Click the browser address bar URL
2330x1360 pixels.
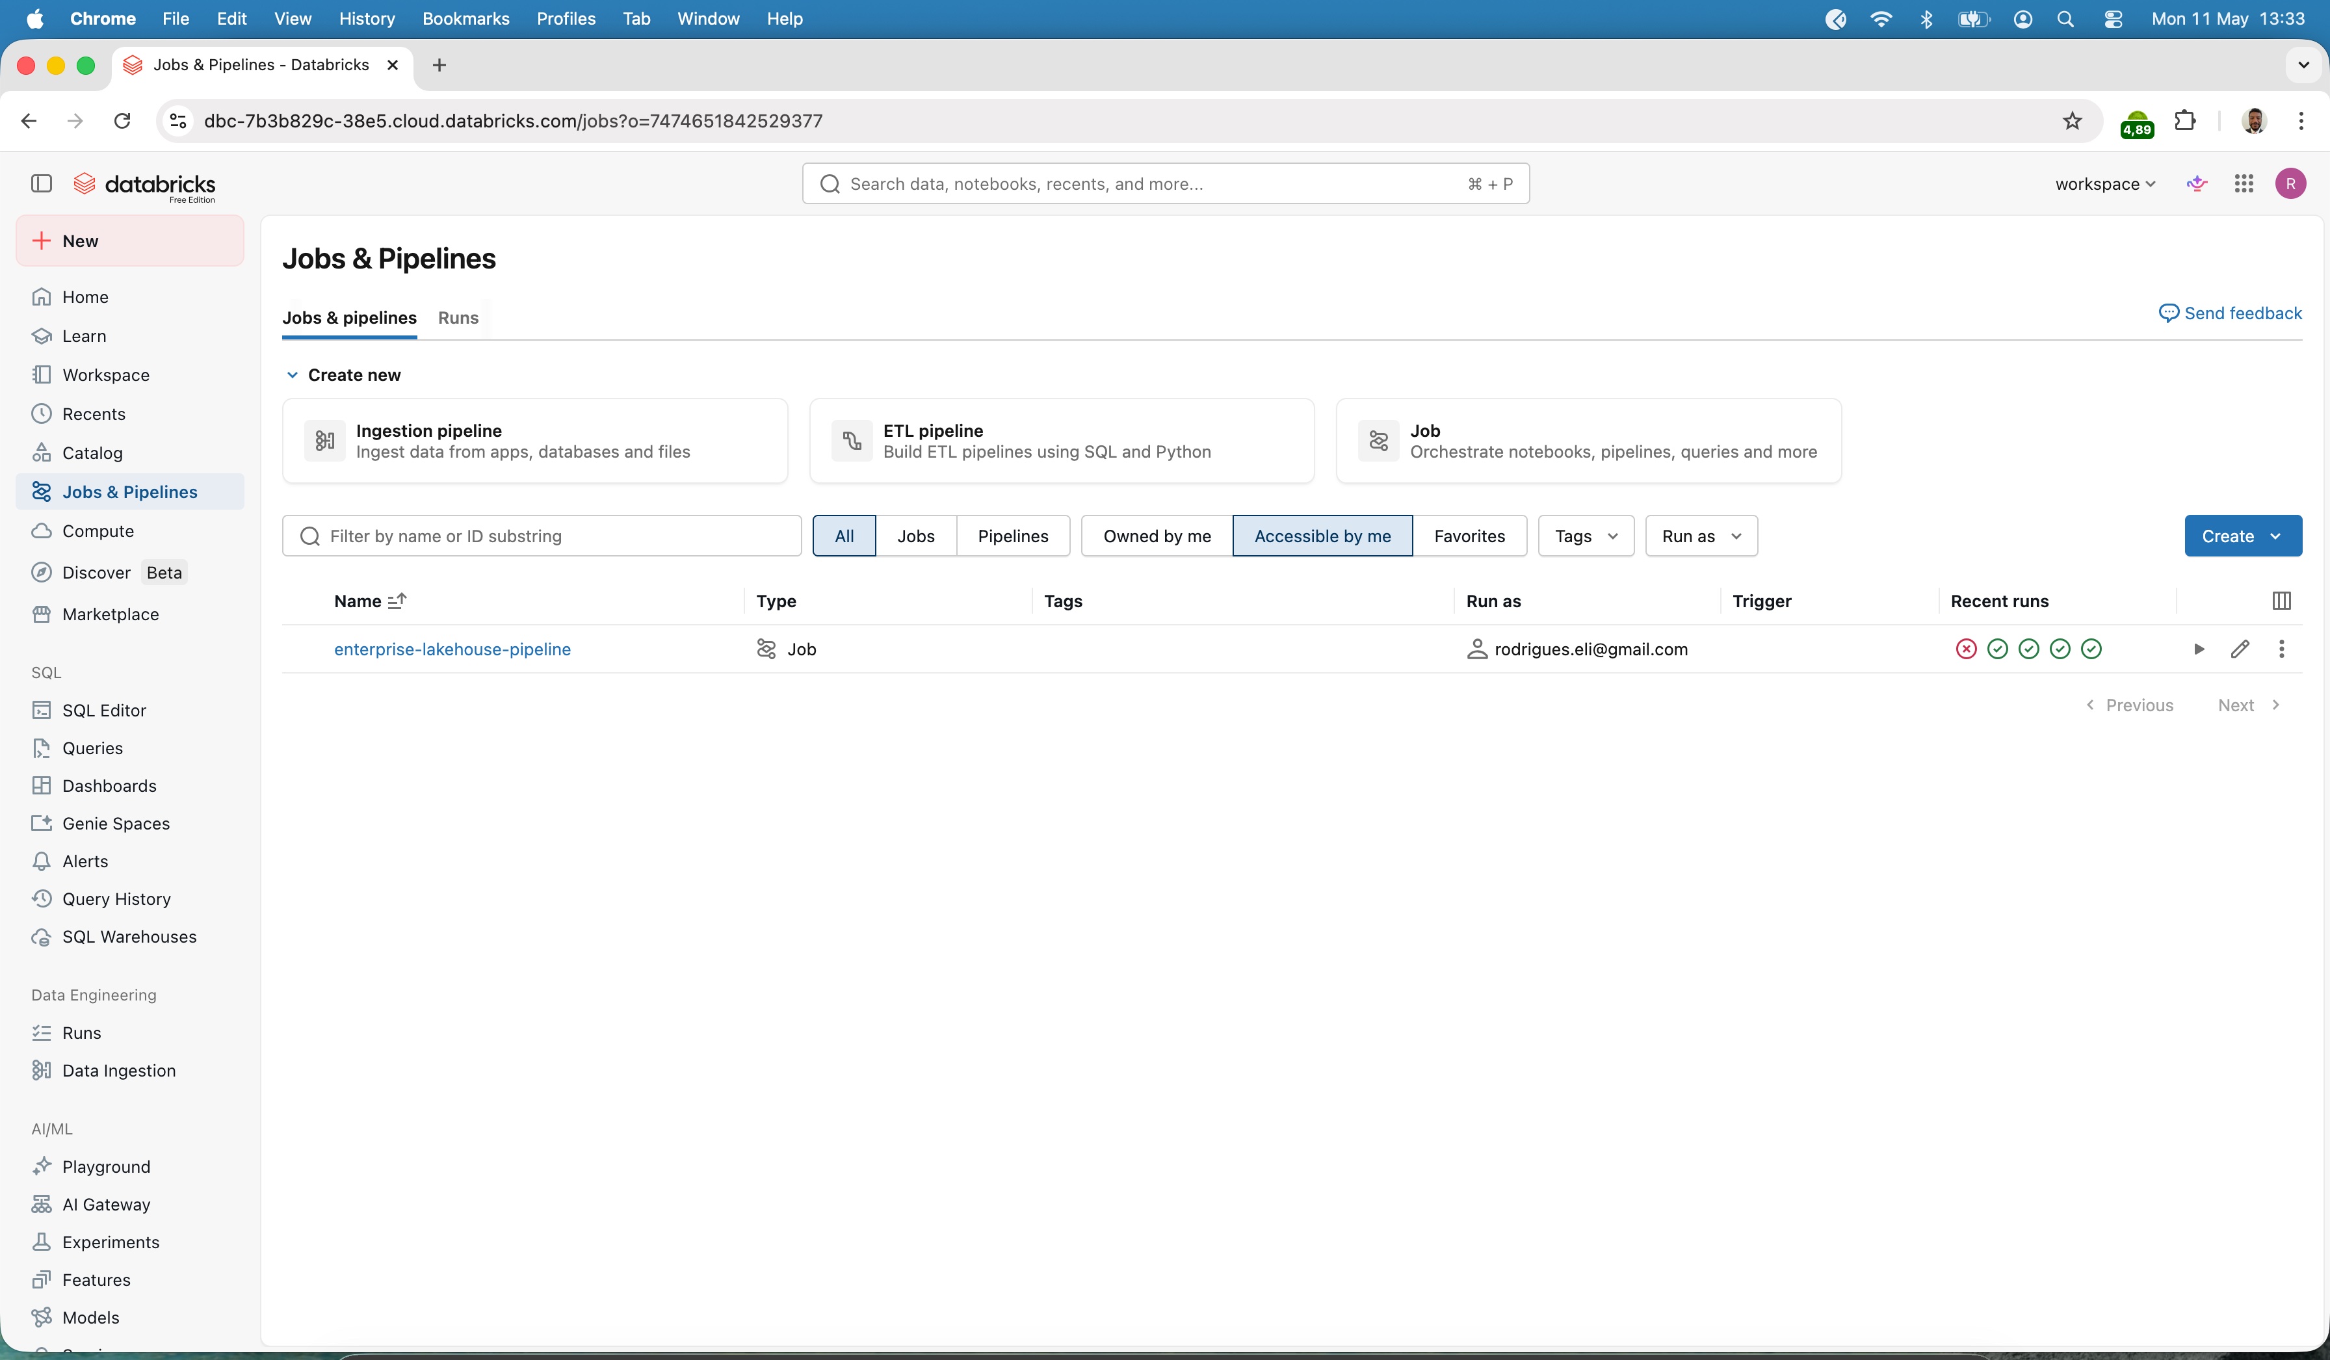pyautogui.click(x=513, y=121)
